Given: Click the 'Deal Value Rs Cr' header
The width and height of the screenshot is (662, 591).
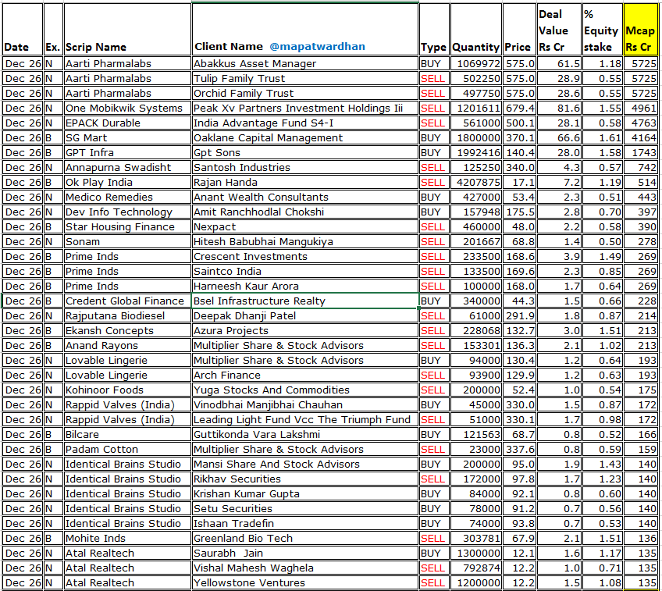Looking at the screenshot, I should click(559, 30).
